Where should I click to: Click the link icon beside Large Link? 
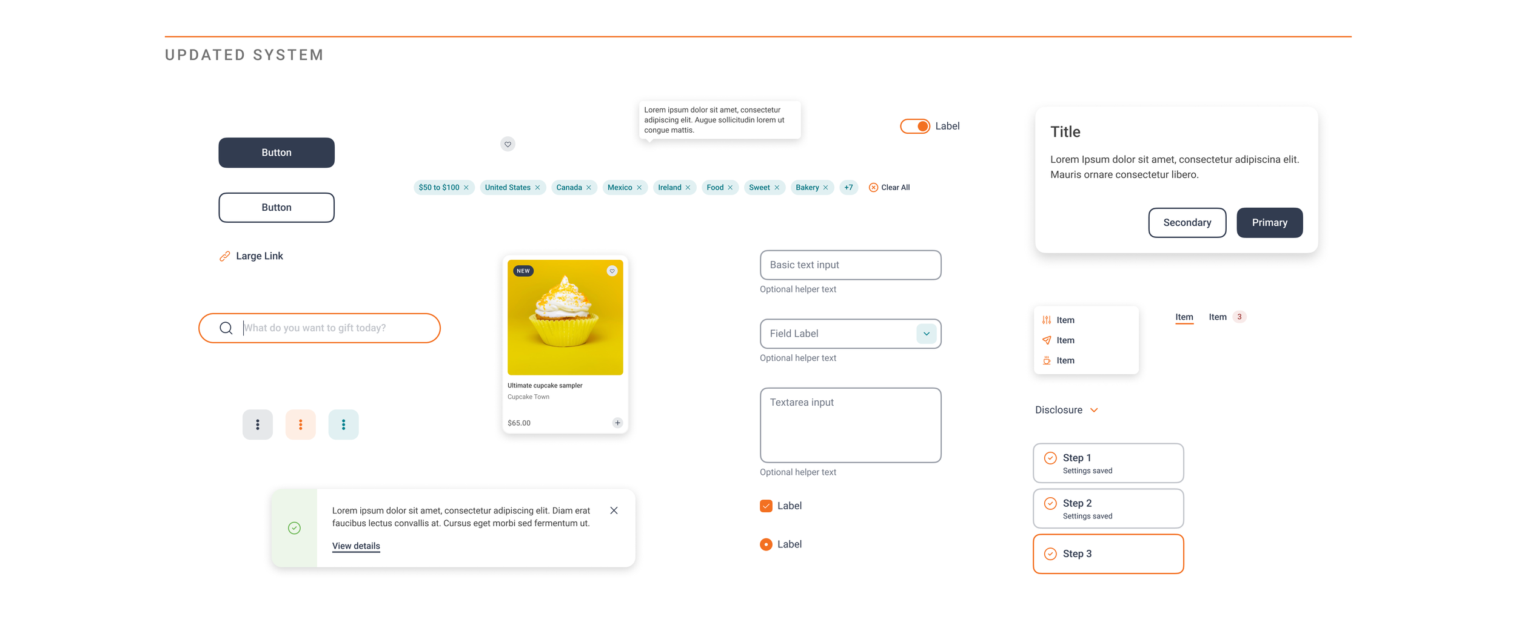point(224,256)
